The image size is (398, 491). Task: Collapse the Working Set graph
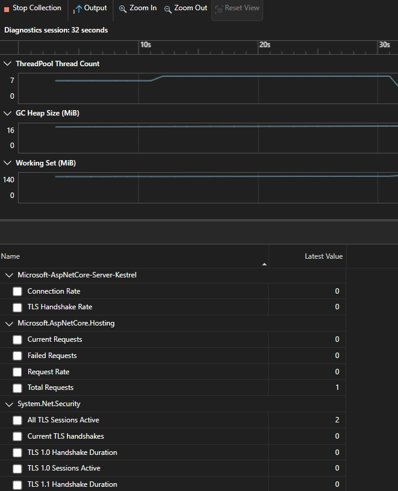click(7, 163)
